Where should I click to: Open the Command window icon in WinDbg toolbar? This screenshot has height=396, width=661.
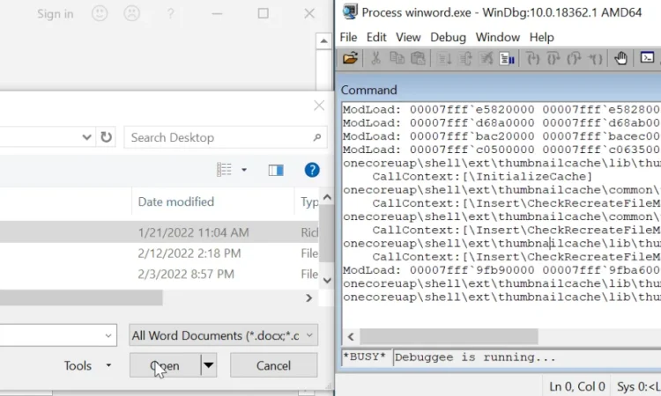coord(647,57)
